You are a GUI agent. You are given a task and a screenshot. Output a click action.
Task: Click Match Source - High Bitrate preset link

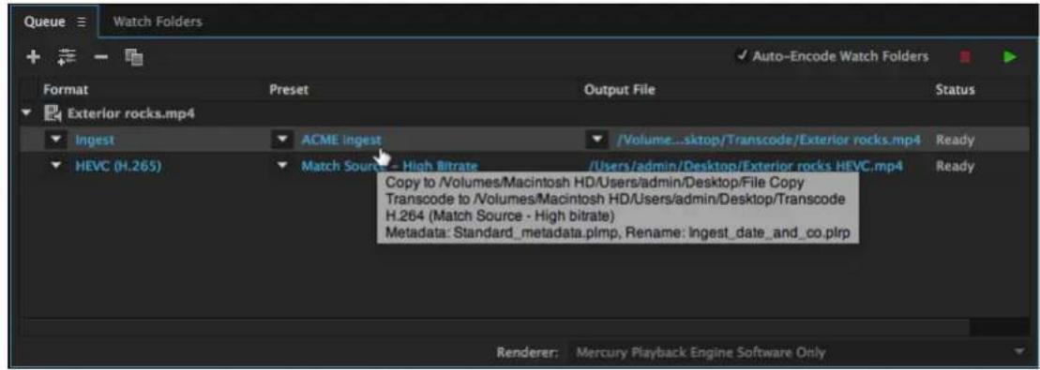click(x=389, y=166)
